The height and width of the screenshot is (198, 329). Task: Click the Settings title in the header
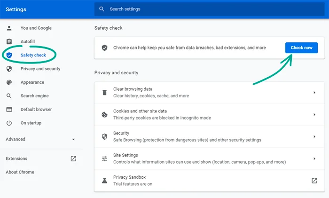click(x=16, y=9)
